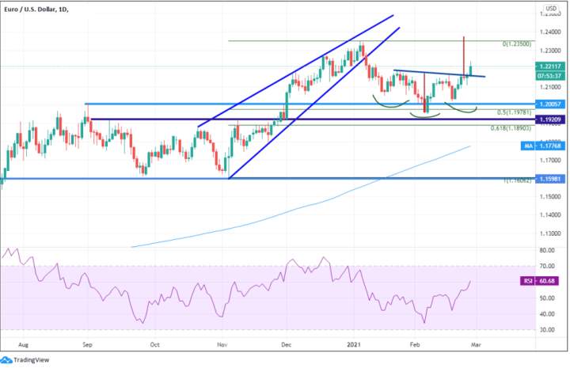Click the RSI line at its latest point
This screenshot has height=368, width=570.
tap(471, 281)
